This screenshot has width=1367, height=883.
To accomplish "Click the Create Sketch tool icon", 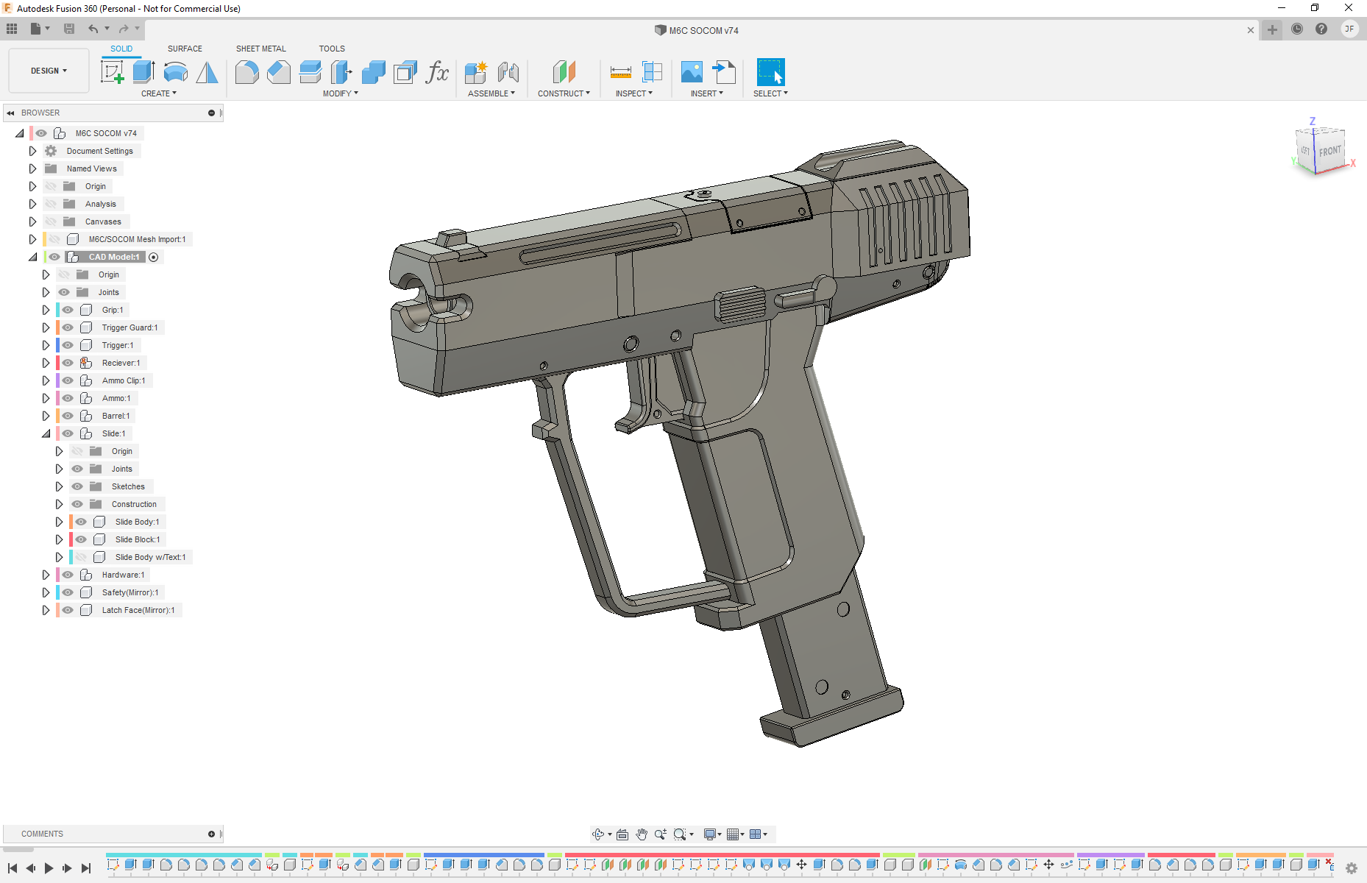I will tap(112, 72).
